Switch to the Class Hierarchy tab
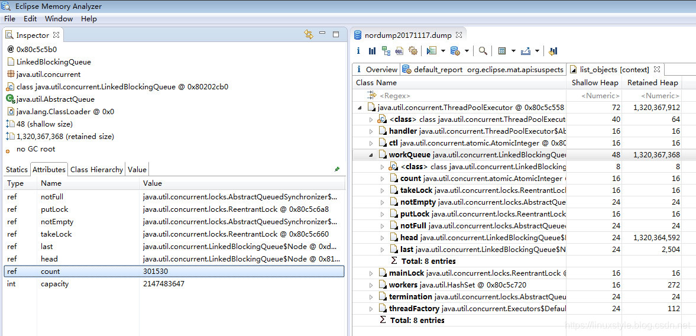The height and width of the screenshot is (336, 696). (x=96, y=170)
